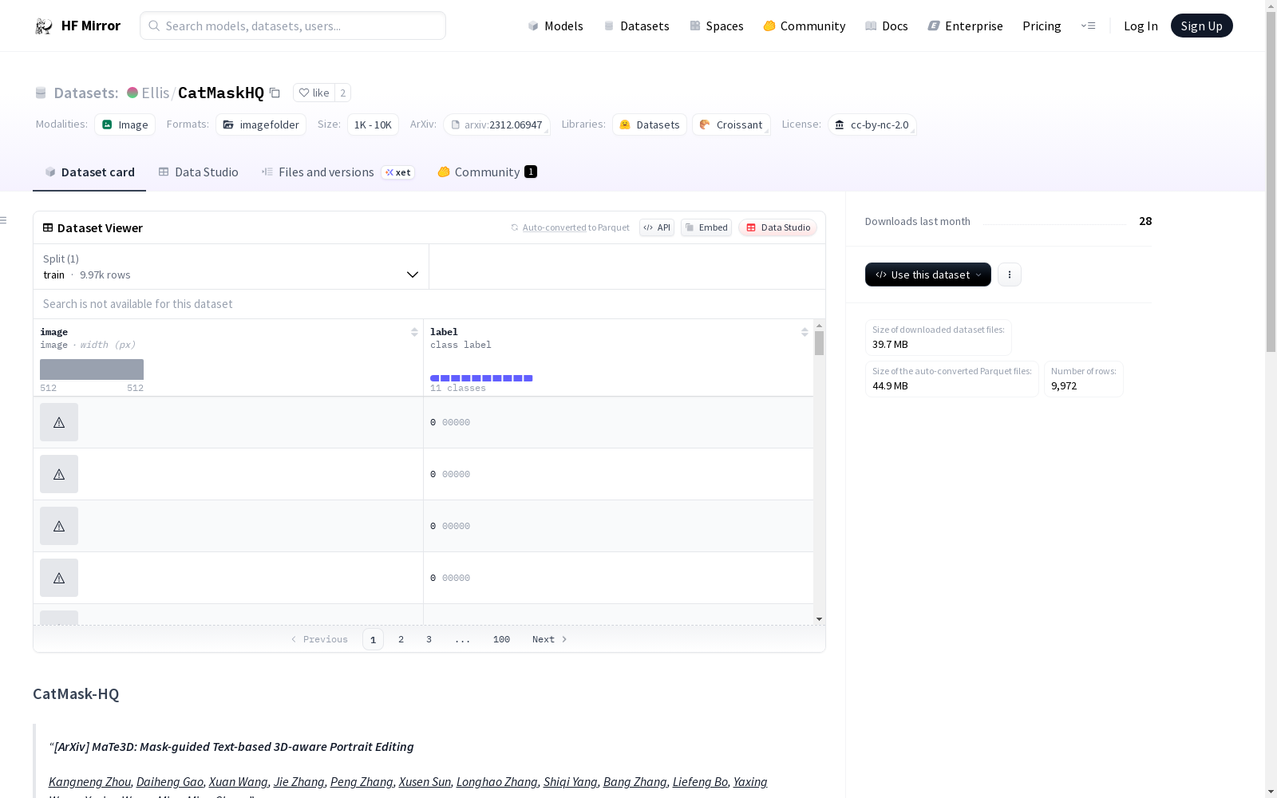This screenshot has height=798, width=1277.
Task: Click the disabled dataset search field
Action: (429, 304)
